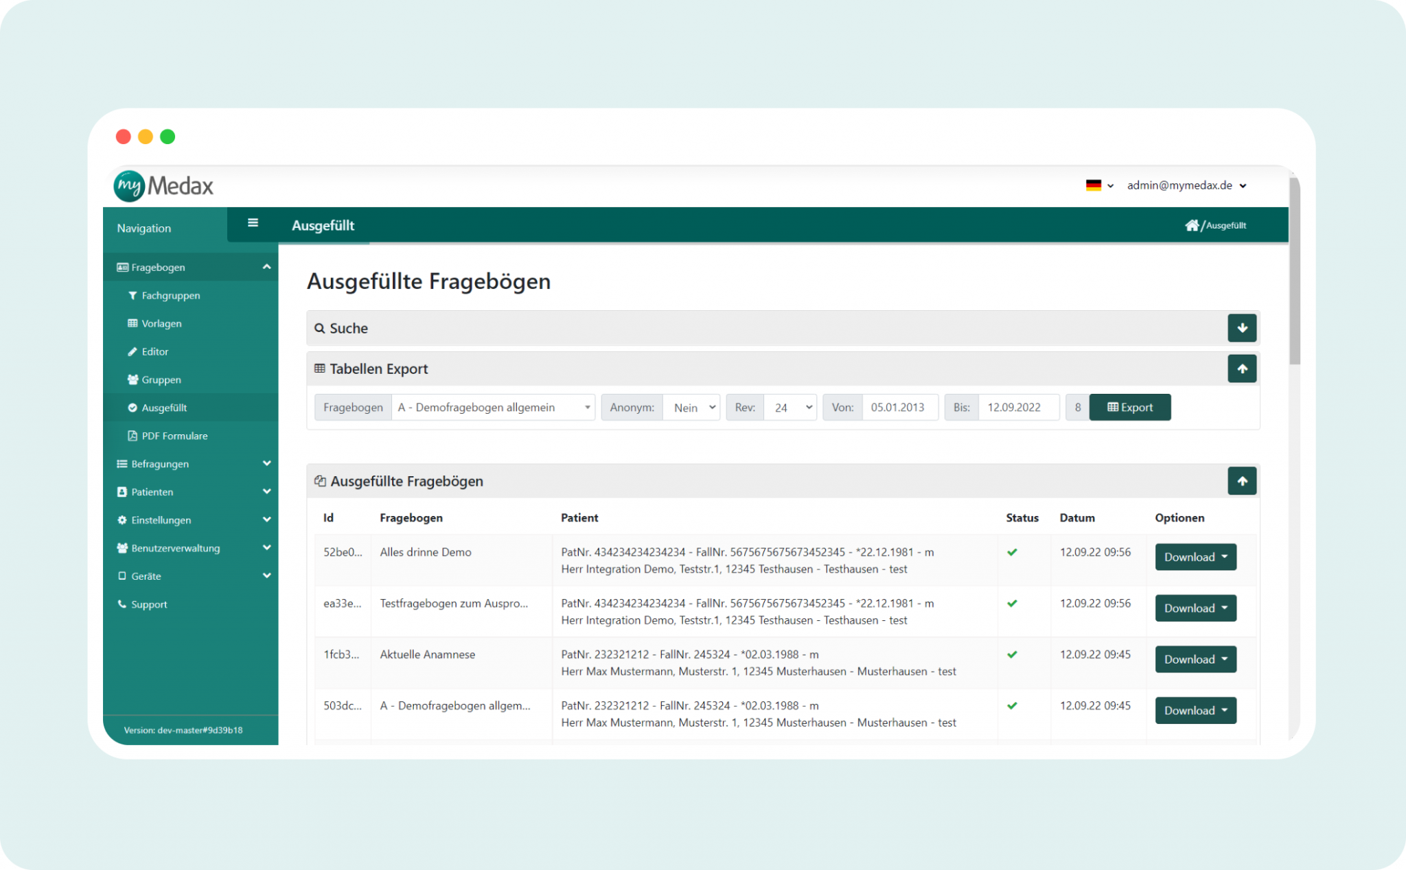This screenshot has height=870, width=1406.
Task: Click the Suche magnifier icon
Action: pyautogui.click(x=319, y=328)
